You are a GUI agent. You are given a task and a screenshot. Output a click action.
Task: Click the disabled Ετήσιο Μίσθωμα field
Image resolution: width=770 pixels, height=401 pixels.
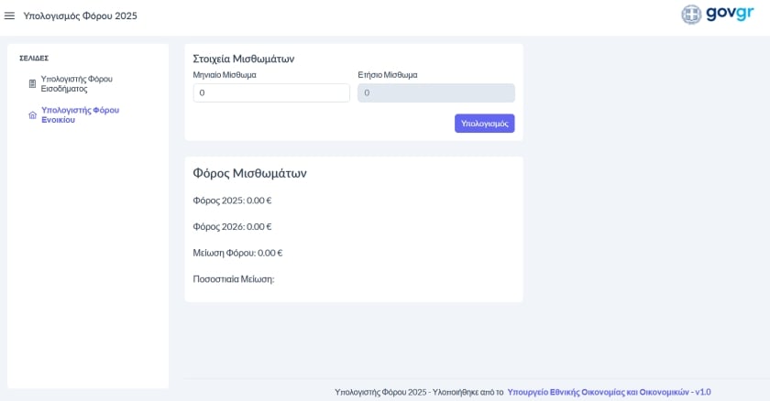[435, 93]
